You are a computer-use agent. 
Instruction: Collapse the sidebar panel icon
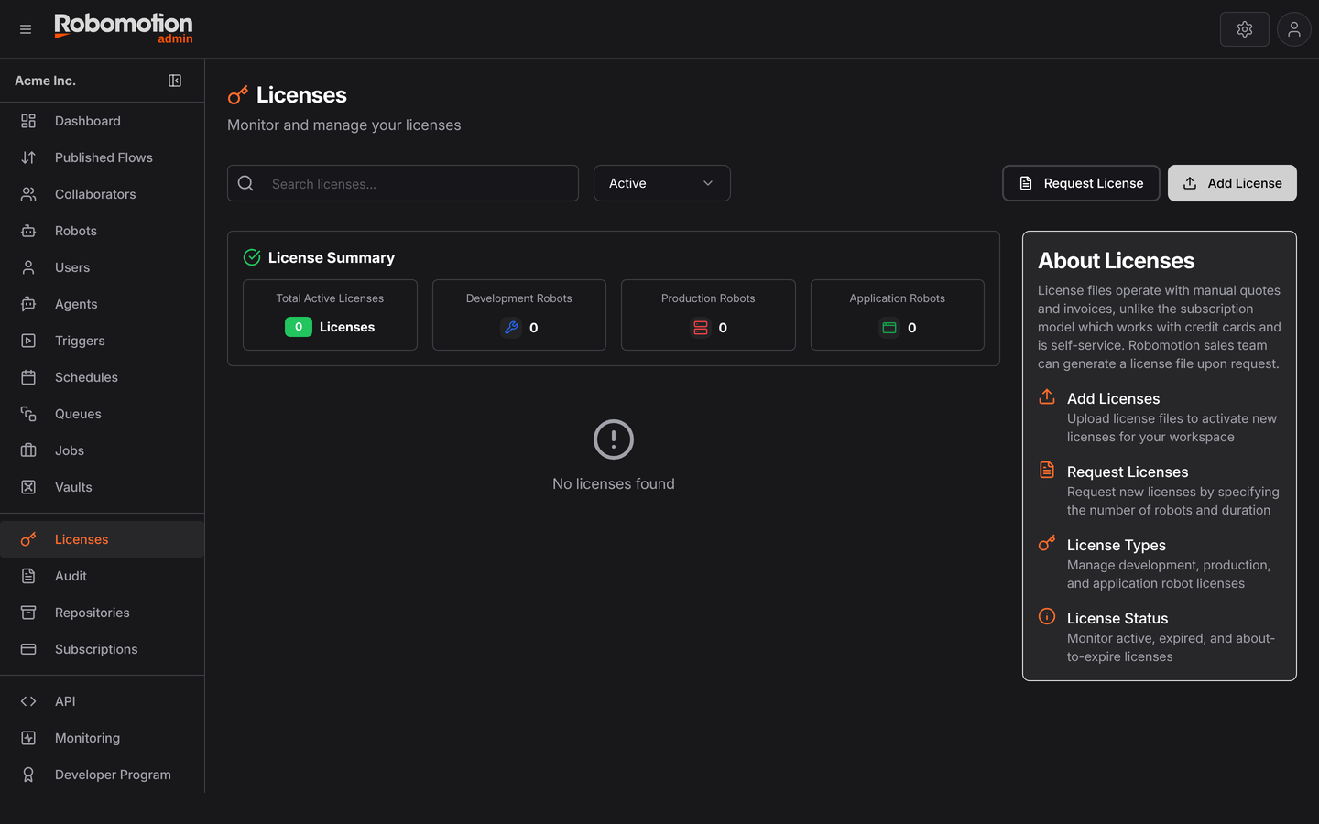pyautogui.click(x=175, y=81)
